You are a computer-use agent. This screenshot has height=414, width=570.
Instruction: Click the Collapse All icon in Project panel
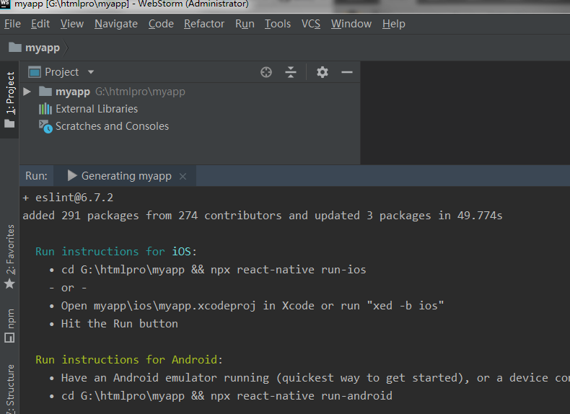291,72
